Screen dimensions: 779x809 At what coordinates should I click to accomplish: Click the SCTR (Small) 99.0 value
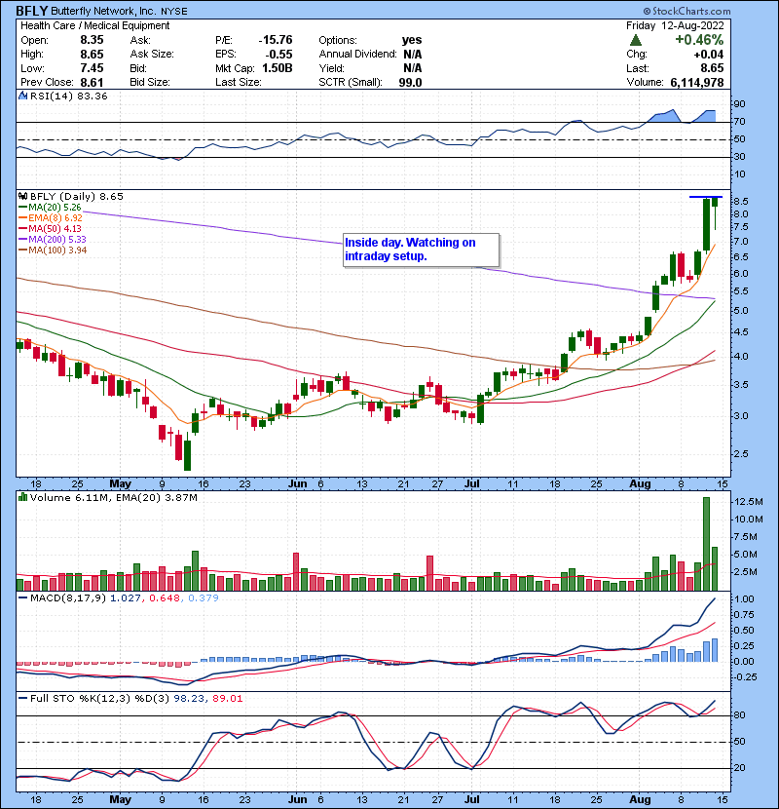pyautogui.click(x=410, y=83)
